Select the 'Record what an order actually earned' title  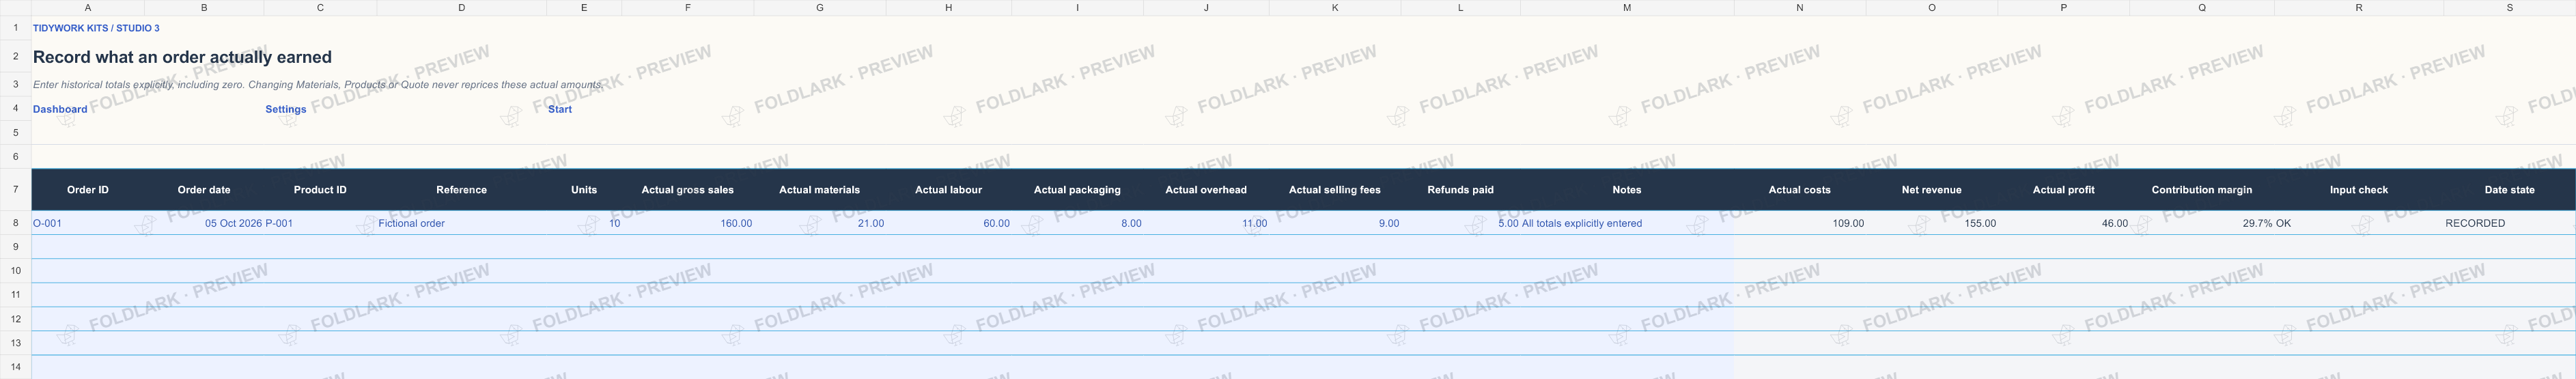[182, 57]
